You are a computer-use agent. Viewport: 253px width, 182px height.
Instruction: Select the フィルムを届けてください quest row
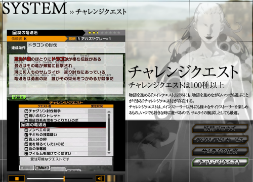pyautogui.click(x=63, y=153)
